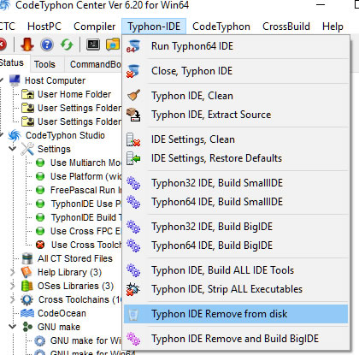The width and height of the screenshot is (359, 355).
Task: Click the CodeOcean waves icon
Action: pos(27,313)
